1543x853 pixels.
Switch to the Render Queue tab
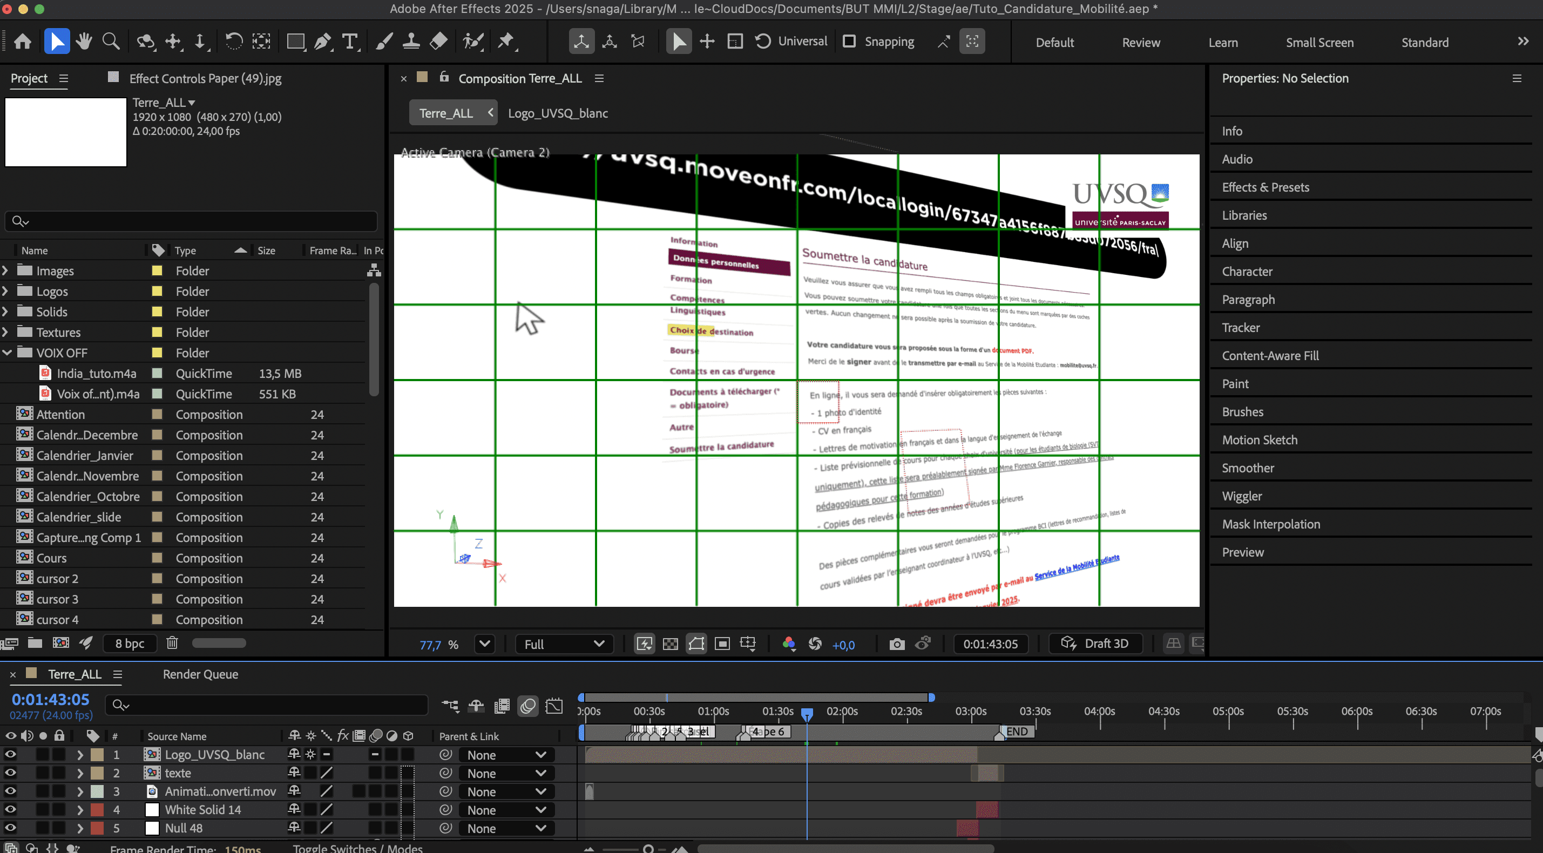pos(200,674)
